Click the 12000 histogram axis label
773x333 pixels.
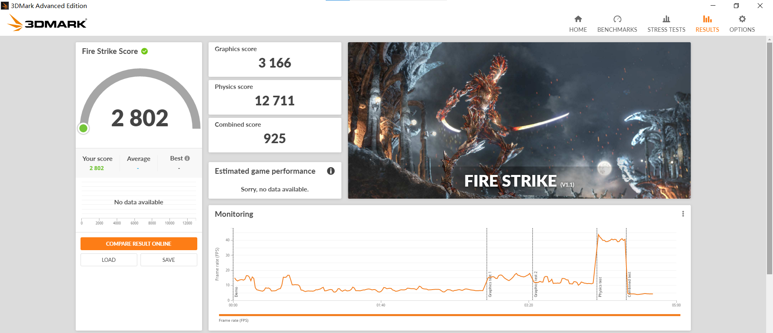(x=187, y=223)
